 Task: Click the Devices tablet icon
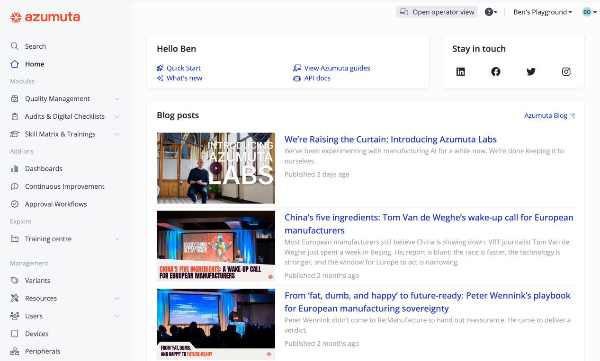tap(15, 334)
